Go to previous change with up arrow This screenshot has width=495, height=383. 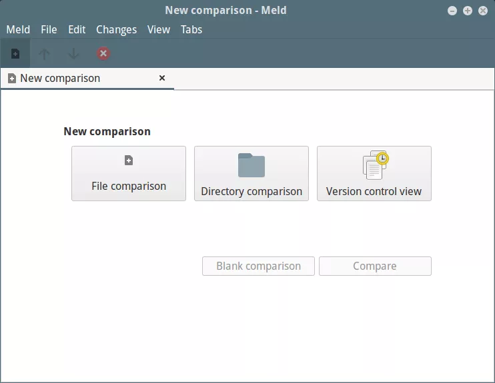click(x=45, y=54)
